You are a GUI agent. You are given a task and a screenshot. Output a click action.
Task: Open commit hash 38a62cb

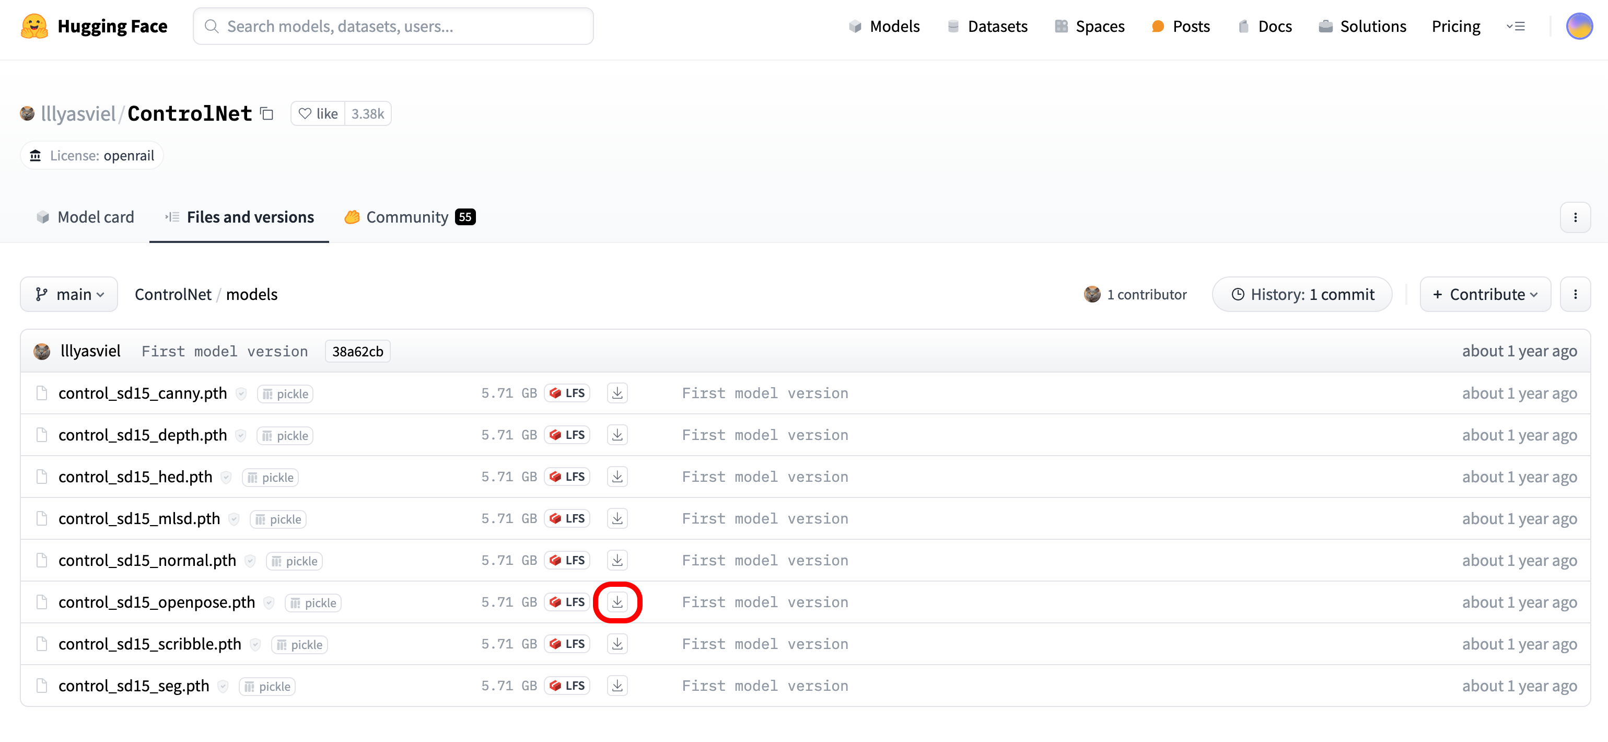pyautogui.click(x=358, y=352)
